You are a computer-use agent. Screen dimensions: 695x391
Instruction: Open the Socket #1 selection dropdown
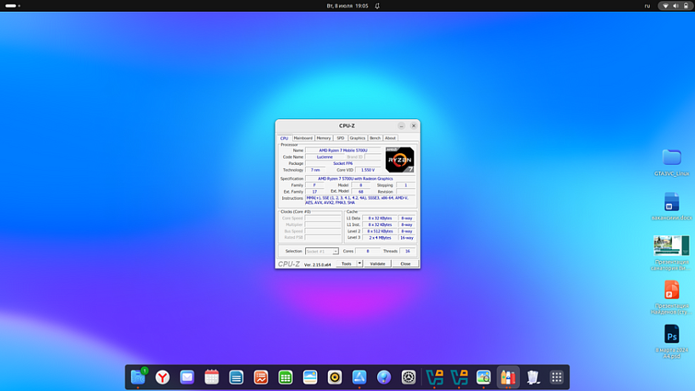tap(322, 252)
